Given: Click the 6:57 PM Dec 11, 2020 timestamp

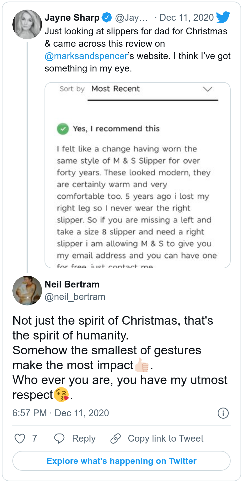Looking at the screenshot, I should [x=61, y=413].
